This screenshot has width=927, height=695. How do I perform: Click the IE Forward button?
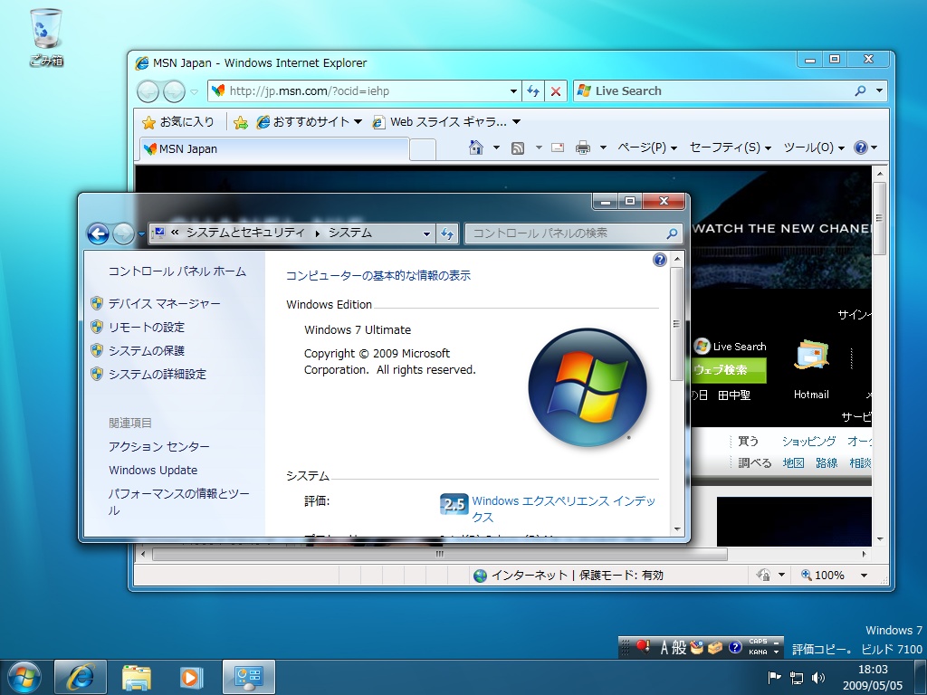tap(174, 91)
